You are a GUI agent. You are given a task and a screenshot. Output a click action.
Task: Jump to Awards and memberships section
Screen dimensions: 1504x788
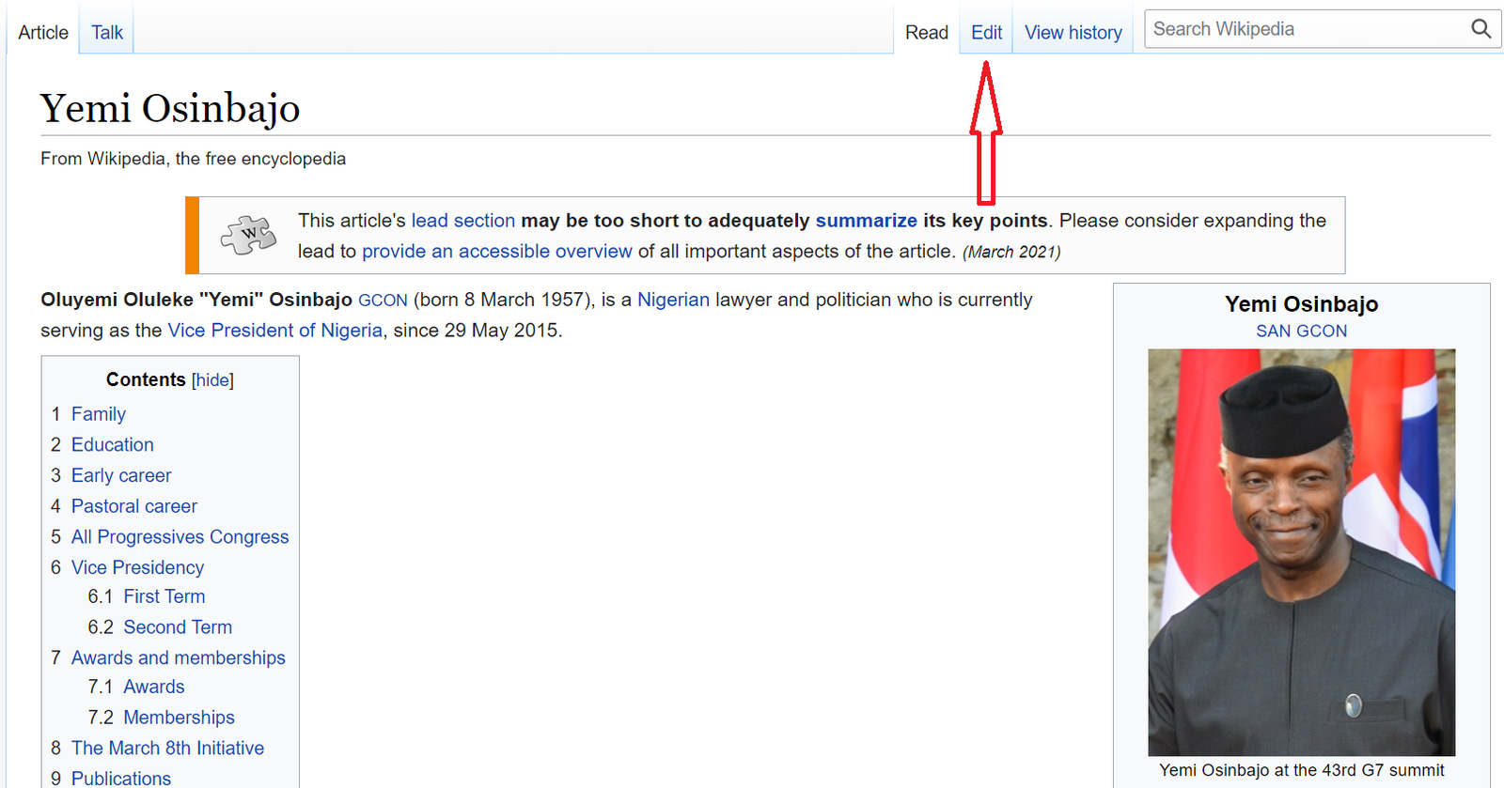[x=179, y=658]
